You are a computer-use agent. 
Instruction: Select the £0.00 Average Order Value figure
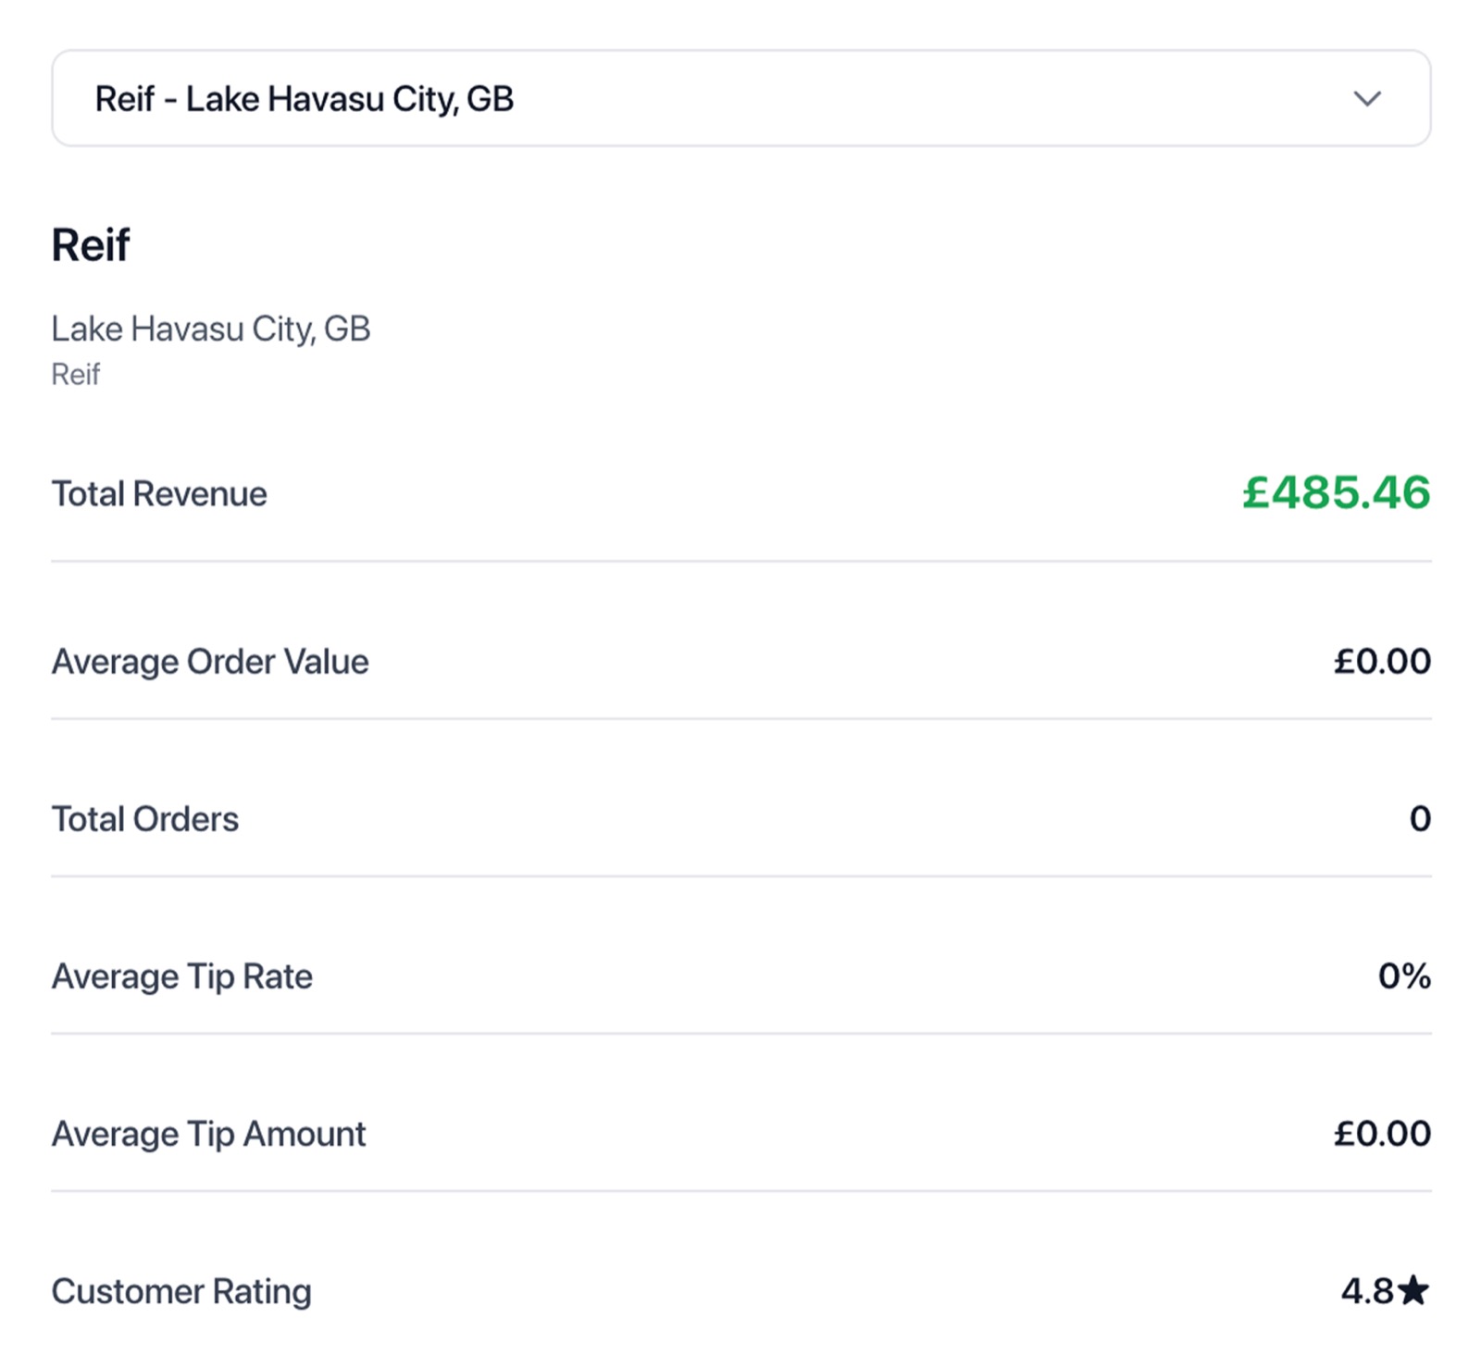(x=1382, y=662)
